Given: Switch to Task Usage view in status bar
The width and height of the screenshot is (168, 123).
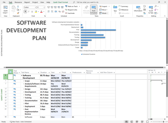Looking at the screenshot, I should 132,122.
